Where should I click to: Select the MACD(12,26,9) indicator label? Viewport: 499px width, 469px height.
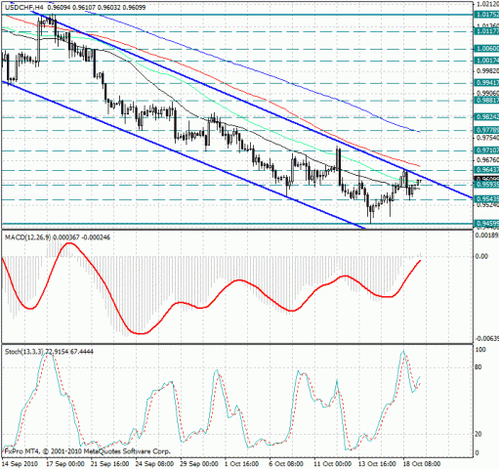click(x=28, y=237)
